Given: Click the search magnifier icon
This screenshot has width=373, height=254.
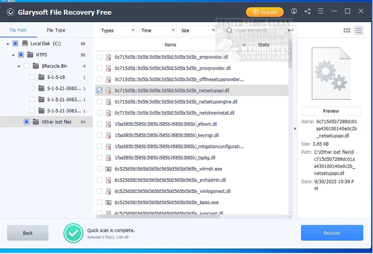Looking at the screenshot, I should 229,30.
